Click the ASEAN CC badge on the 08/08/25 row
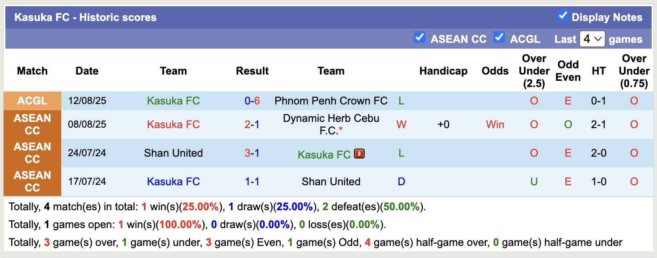 pos(32,125)
